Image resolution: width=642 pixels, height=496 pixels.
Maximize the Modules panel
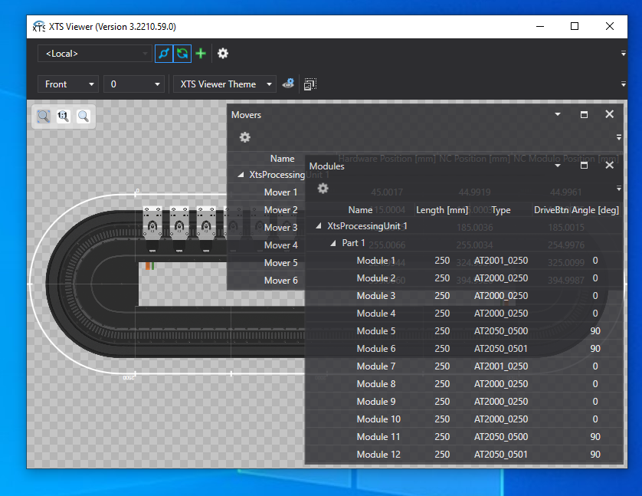[x=585, y=166]
